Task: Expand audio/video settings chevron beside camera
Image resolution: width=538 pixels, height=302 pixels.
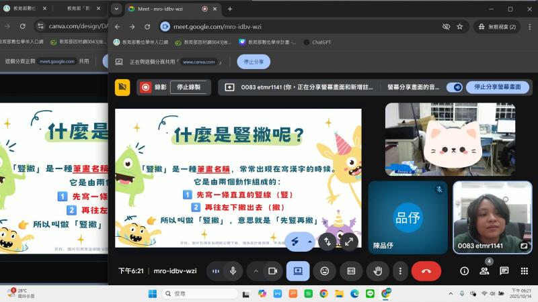Action: [256, 271]
